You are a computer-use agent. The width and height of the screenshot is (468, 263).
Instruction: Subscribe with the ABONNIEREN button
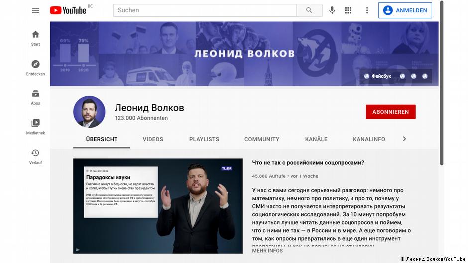click(x=391, y=112)
